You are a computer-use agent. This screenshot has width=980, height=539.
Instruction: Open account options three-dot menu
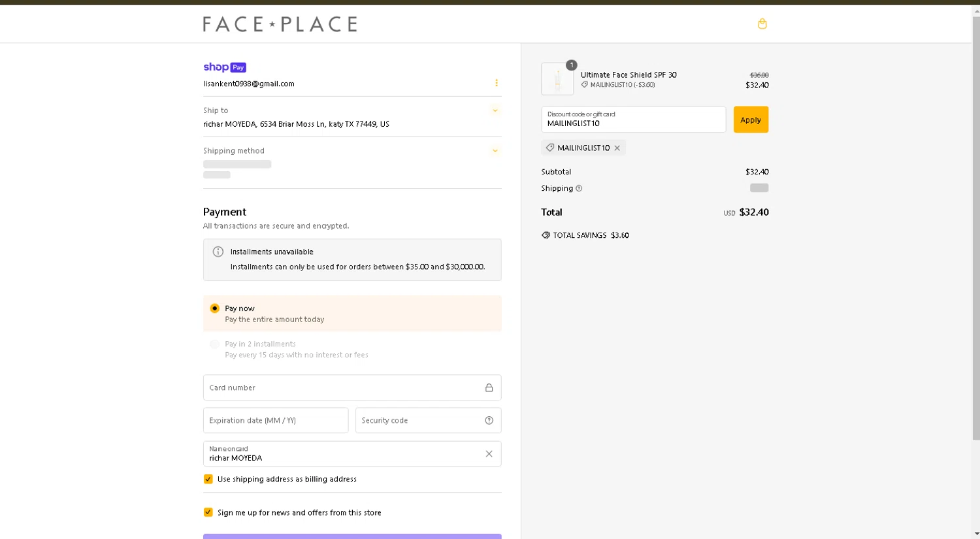click(x=497, y=83)
